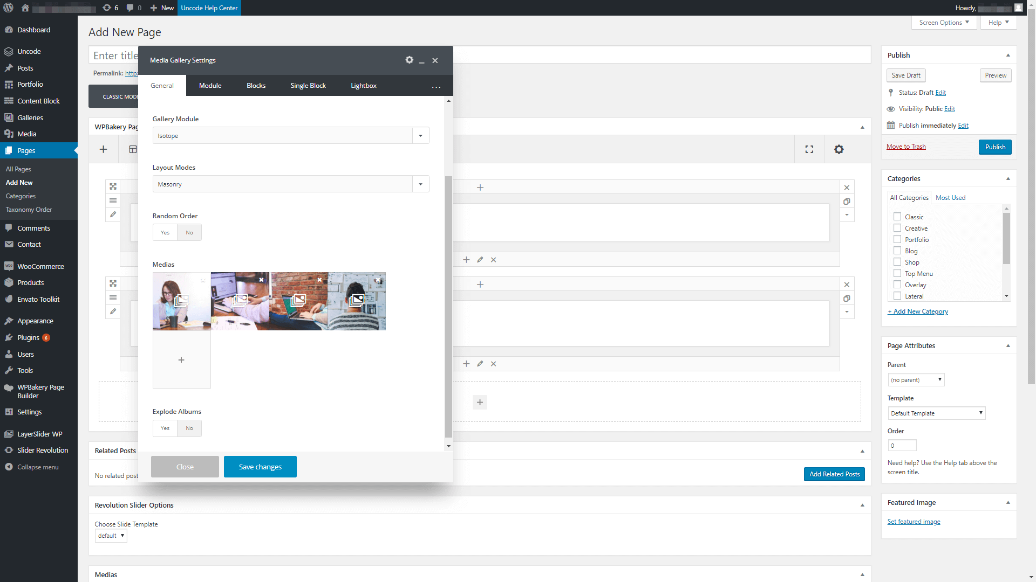This screenshot has width=1036, height=582.
Task: Open the Parent page dropdown
Action: [916, 380]
